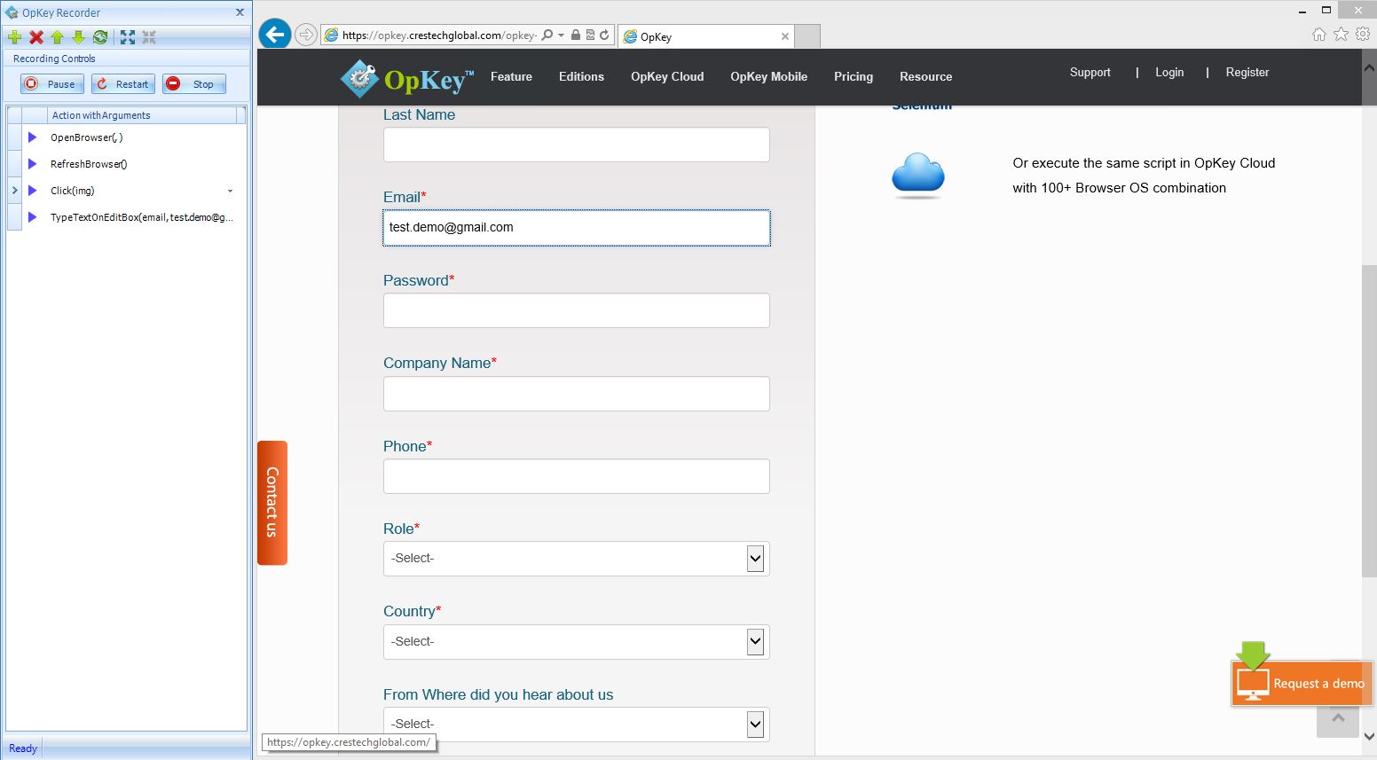
Task: Select the TypeTextOnEditBox step row
Action: (x=126, y=217)
